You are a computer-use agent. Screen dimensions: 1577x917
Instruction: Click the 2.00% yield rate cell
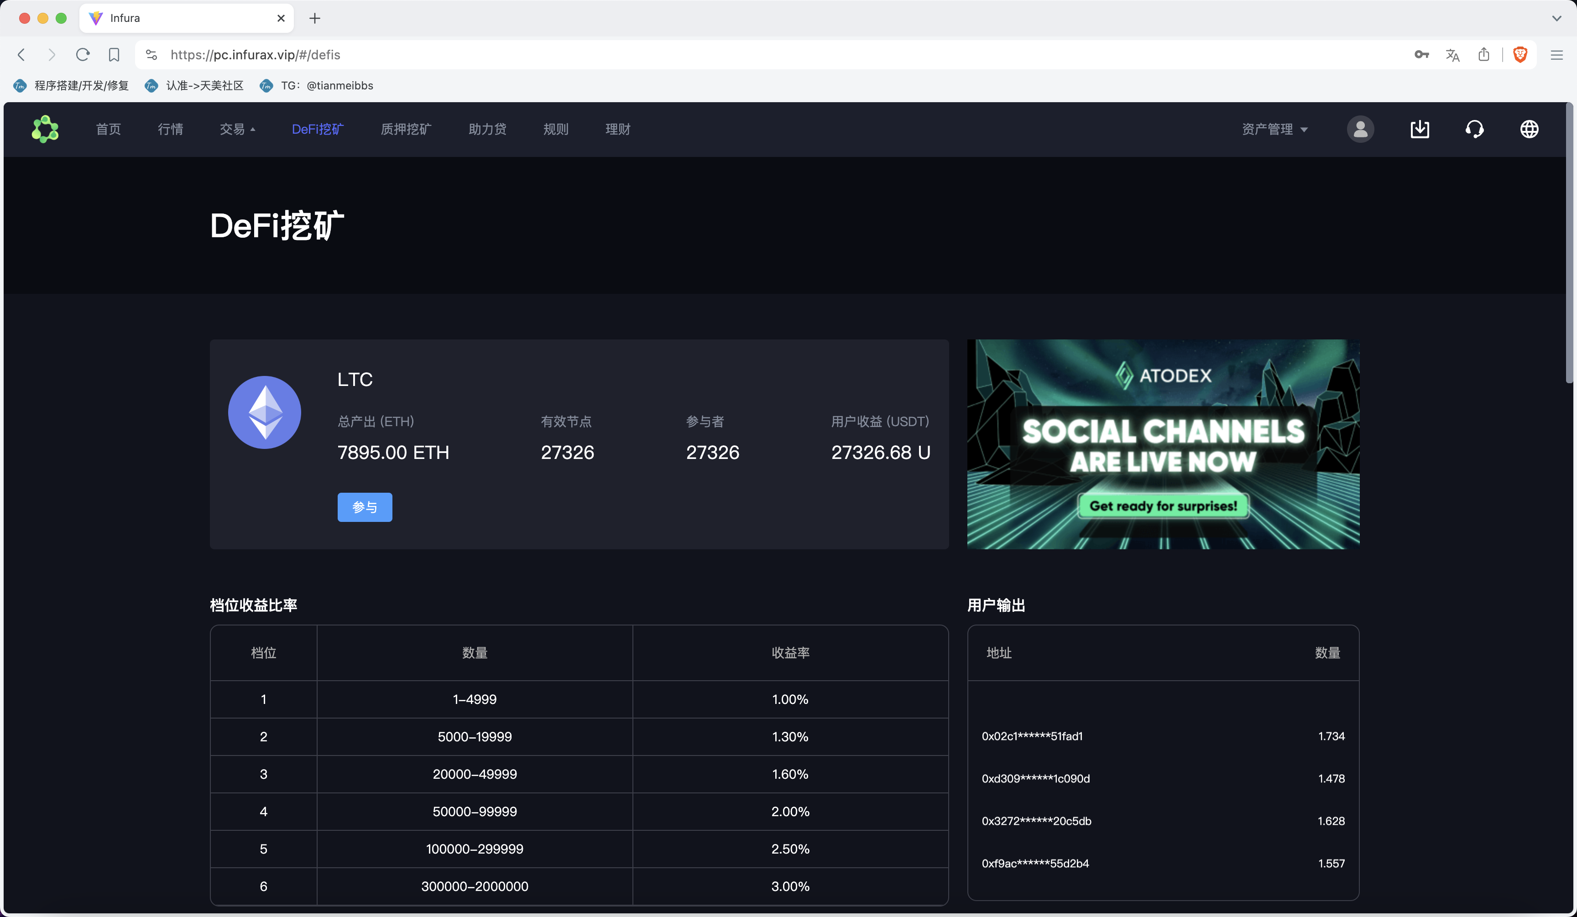click(x=790, y=811)
